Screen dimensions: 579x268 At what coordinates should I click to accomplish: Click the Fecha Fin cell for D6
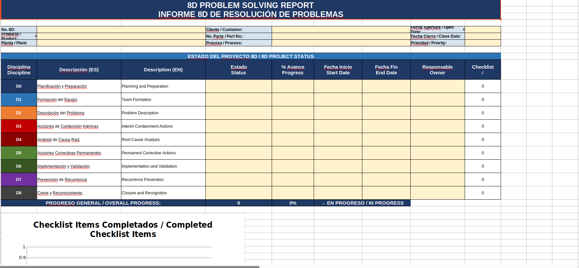coord(386,166)
